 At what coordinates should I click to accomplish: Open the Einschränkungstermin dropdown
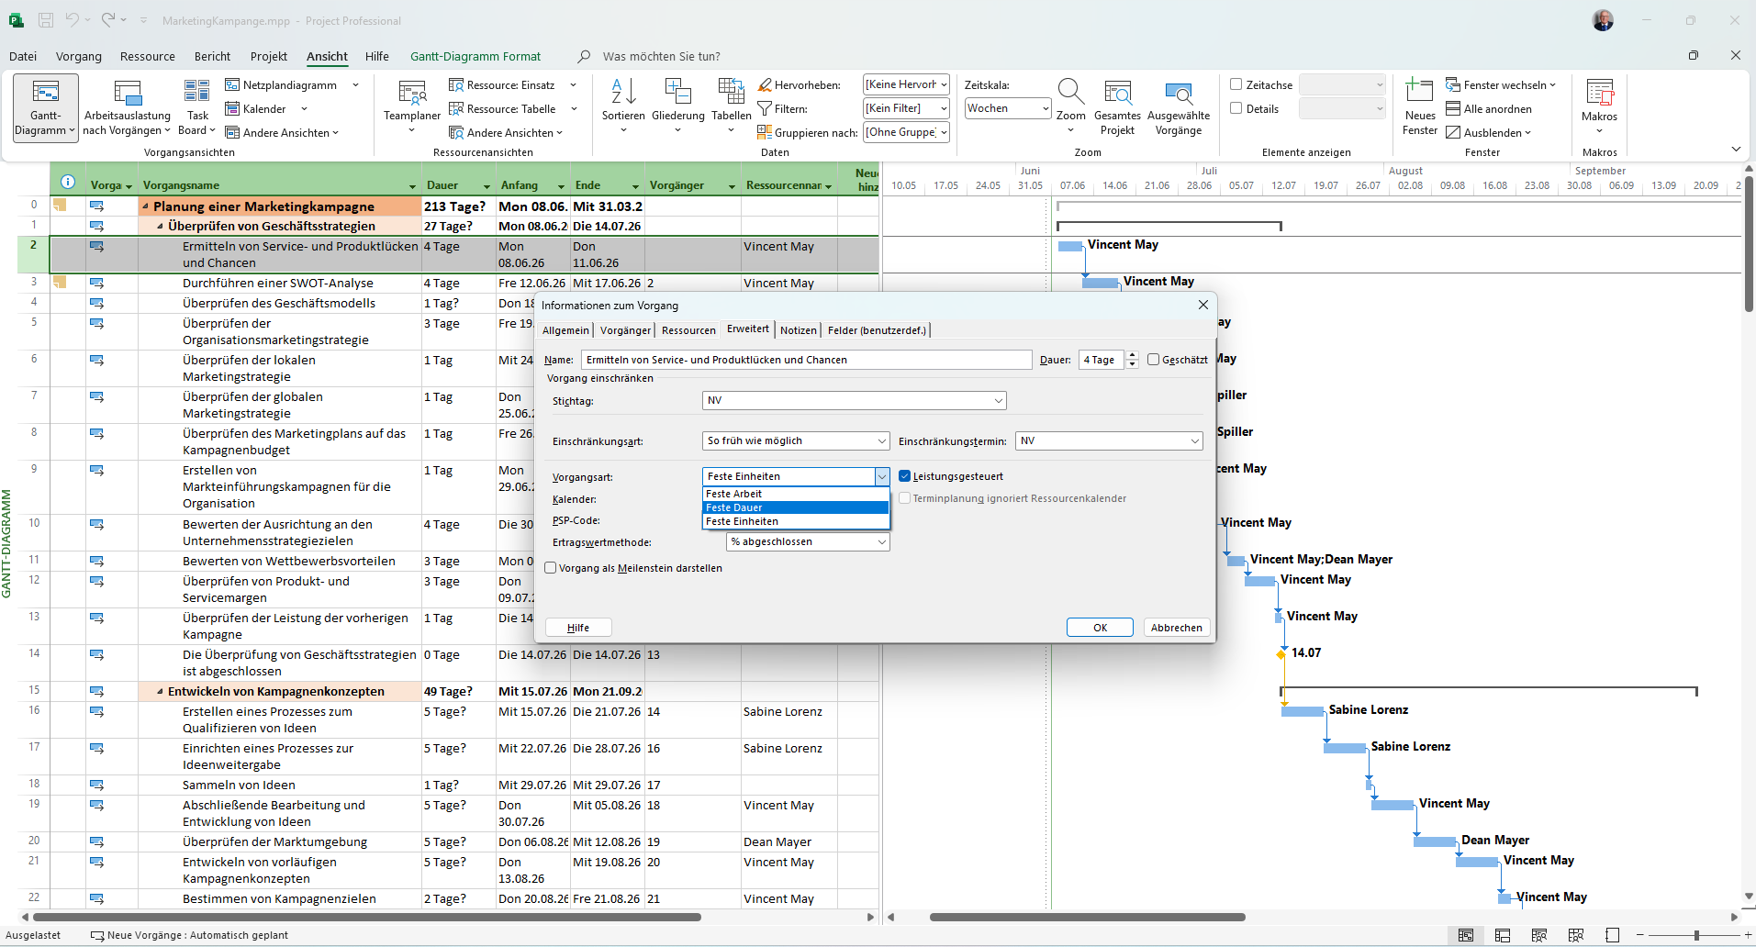(x=1194, y=441)
